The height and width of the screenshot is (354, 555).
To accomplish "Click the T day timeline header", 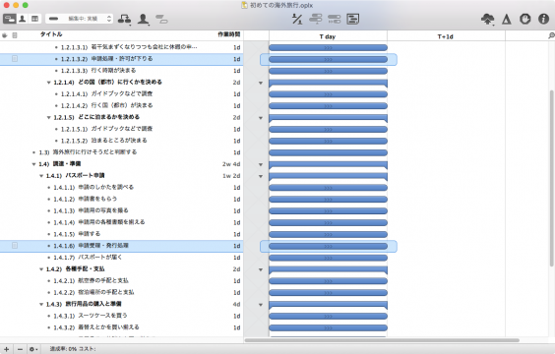I will click(328, 36).
